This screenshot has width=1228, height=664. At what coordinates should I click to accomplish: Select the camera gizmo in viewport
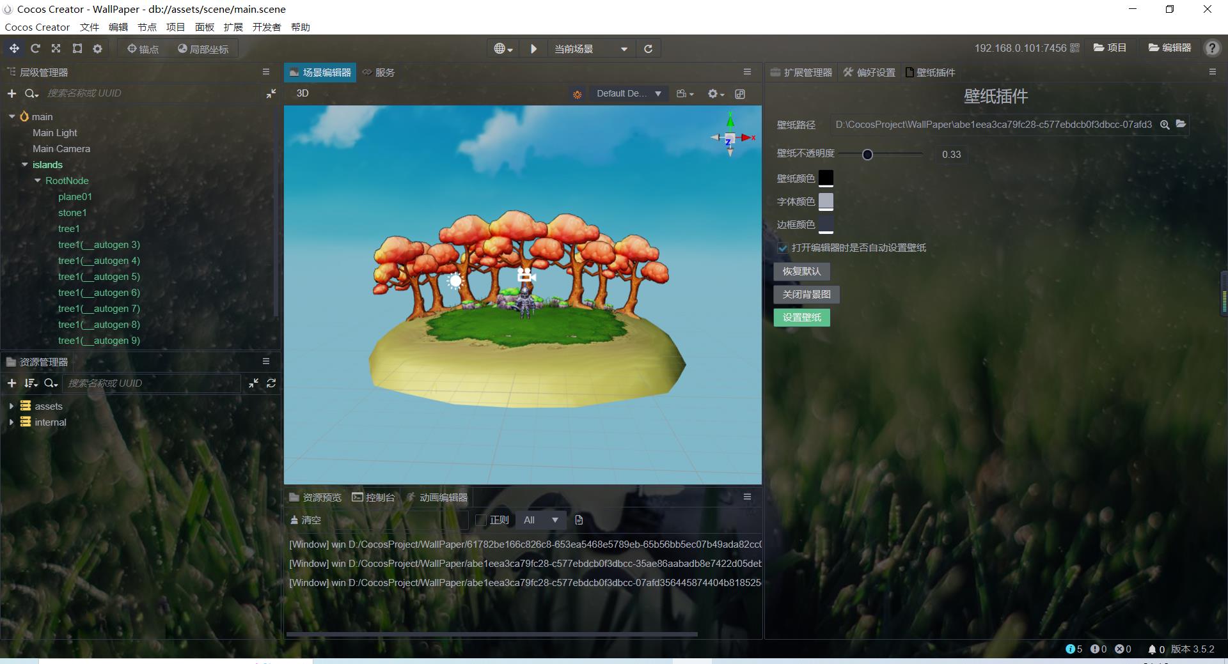(x=526, y=275)
